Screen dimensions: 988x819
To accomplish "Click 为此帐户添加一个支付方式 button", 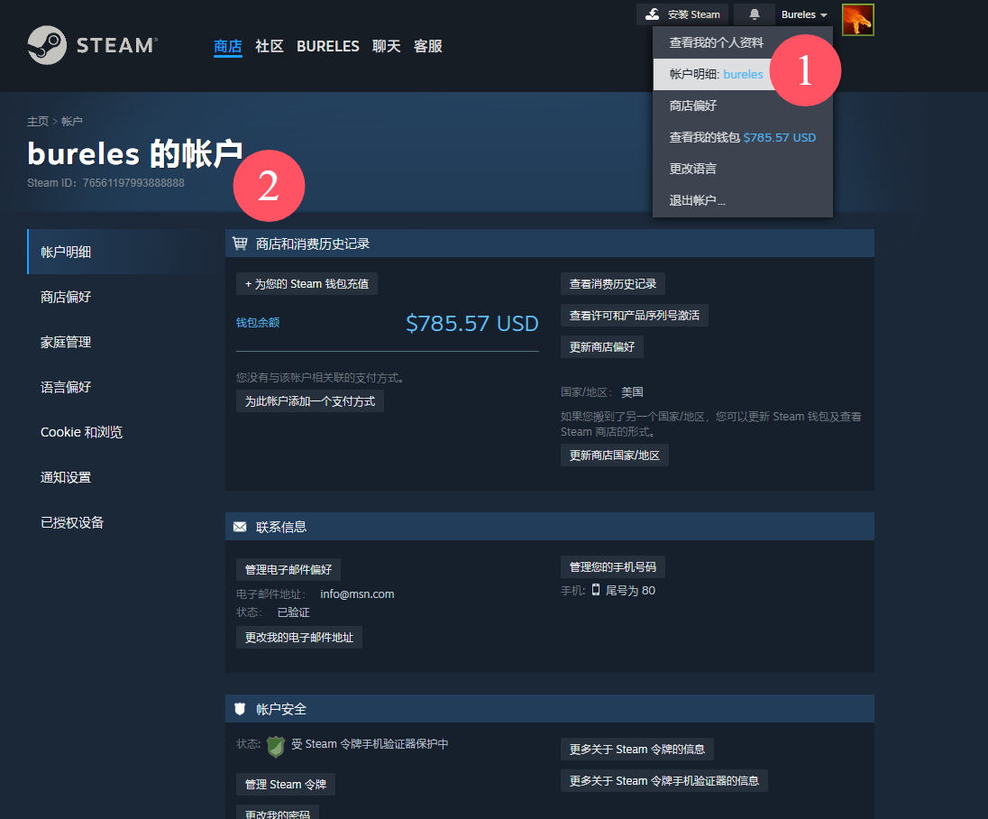I will click(x=310, y=401).
